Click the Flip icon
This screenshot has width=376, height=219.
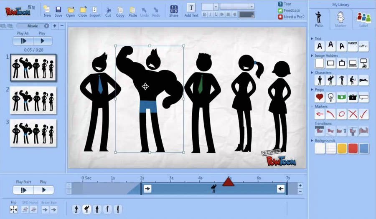[14, 209]
